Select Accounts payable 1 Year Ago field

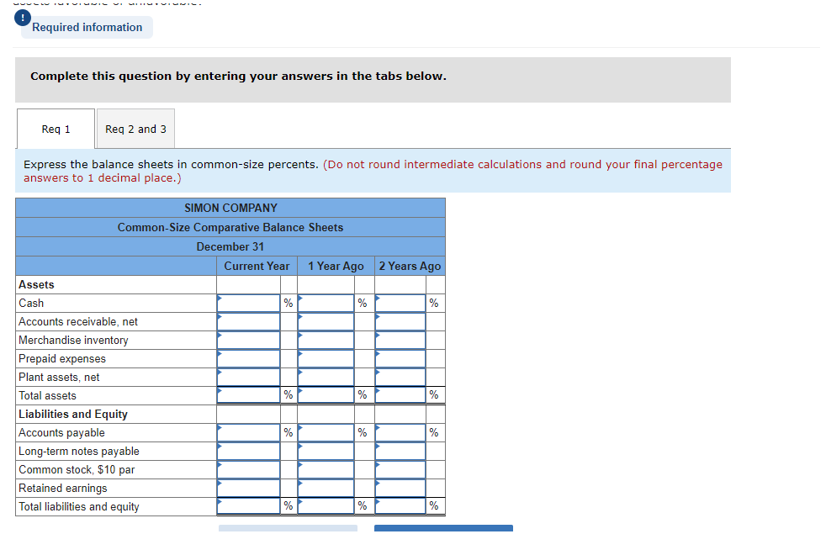click(x=326, y=433)
